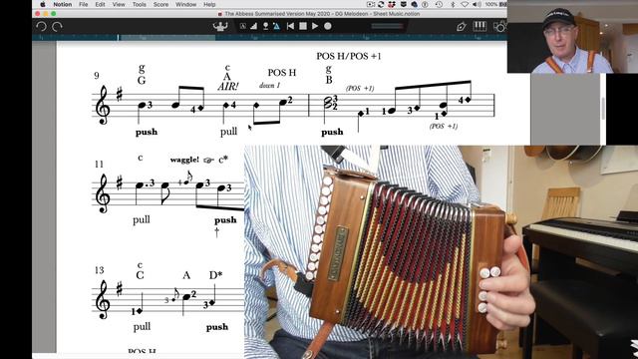Open the pen handwriting tool icon

coord(461,27)
